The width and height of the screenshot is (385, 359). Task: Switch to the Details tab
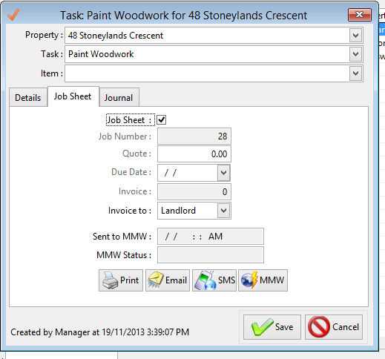pyautogui.click(x=28, y=98)
